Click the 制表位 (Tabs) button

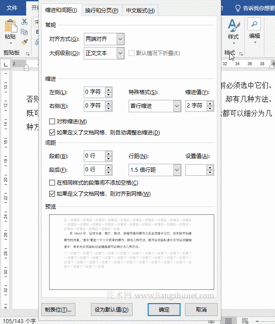(58, 309)
